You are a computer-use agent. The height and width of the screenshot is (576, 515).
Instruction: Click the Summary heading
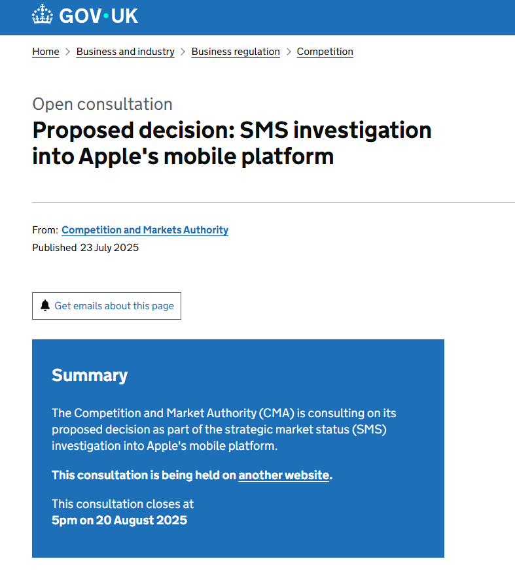pyautogui.click(x=90, y=375)
